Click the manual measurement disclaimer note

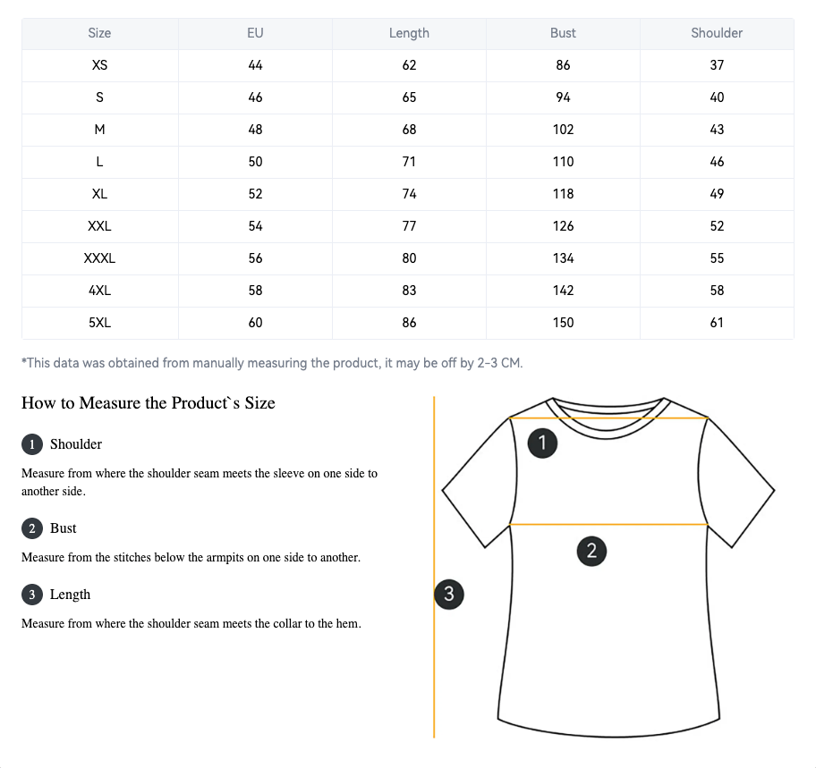pyautogui.click(x=272, y=363)
